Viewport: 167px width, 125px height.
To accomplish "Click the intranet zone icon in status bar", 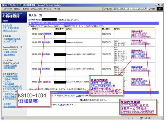I will click(x=141, y=118).
